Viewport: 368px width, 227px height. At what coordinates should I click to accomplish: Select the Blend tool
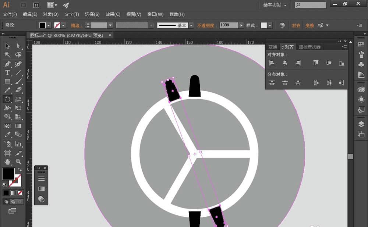18,135
